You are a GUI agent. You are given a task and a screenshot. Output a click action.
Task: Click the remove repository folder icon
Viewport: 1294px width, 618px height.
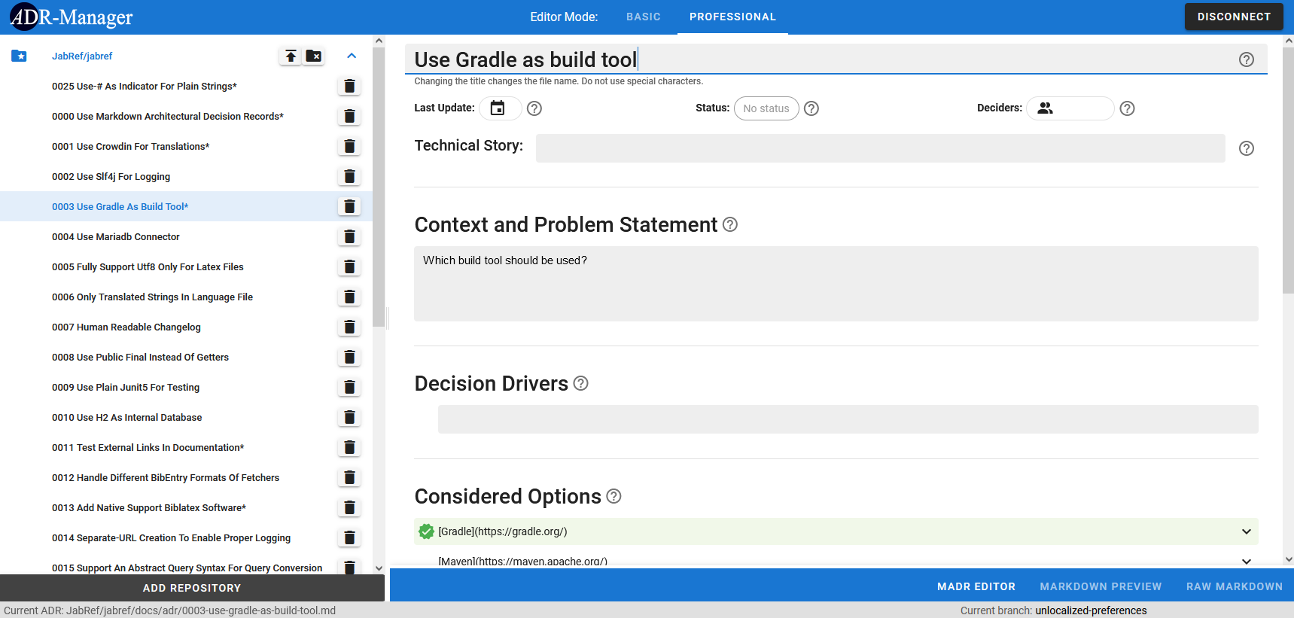[x=314, y=56]
